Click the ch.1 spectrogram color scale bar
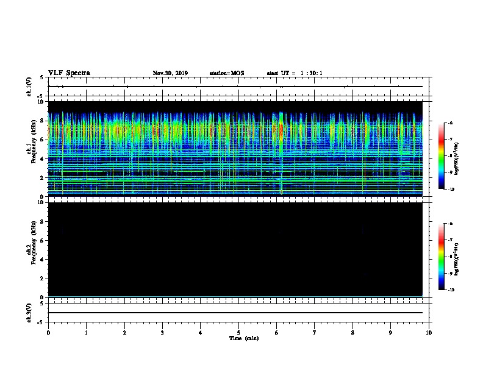The image size is (483, 373). 441,156
